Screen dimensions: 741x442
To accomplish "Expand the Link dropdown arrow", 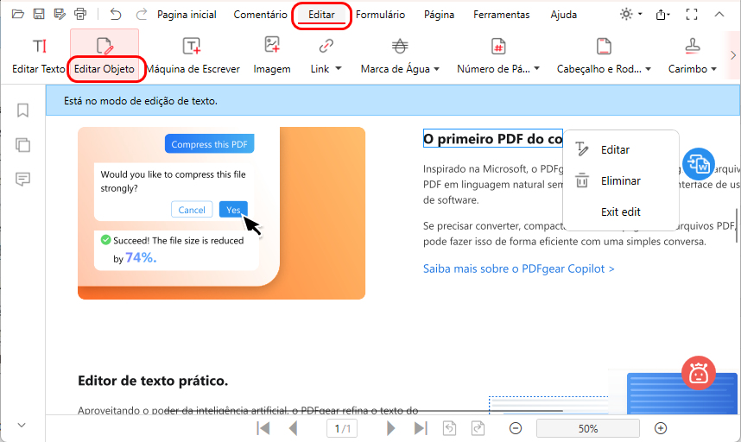I will 339,68.
